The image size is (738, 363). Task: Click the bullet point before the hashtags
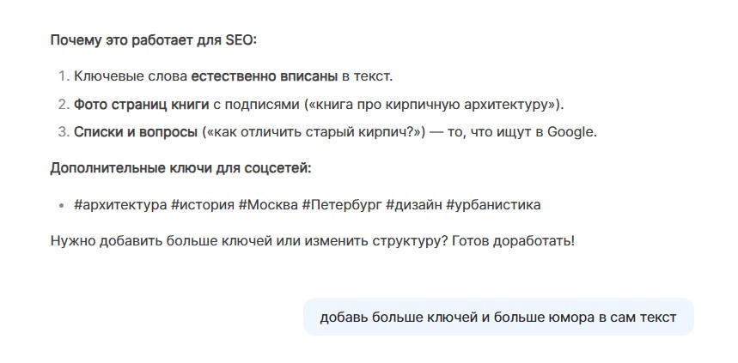61,206
